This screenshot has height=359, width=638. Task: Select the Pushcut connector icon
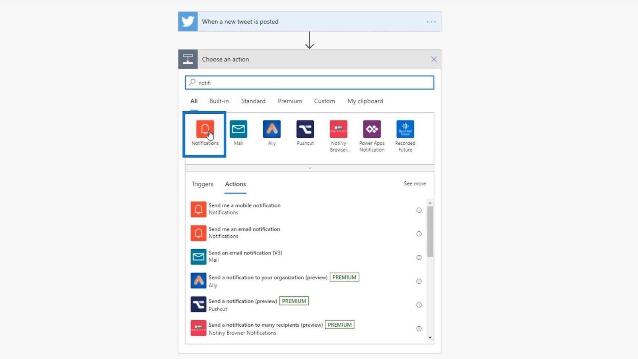[x=305, y=129]
